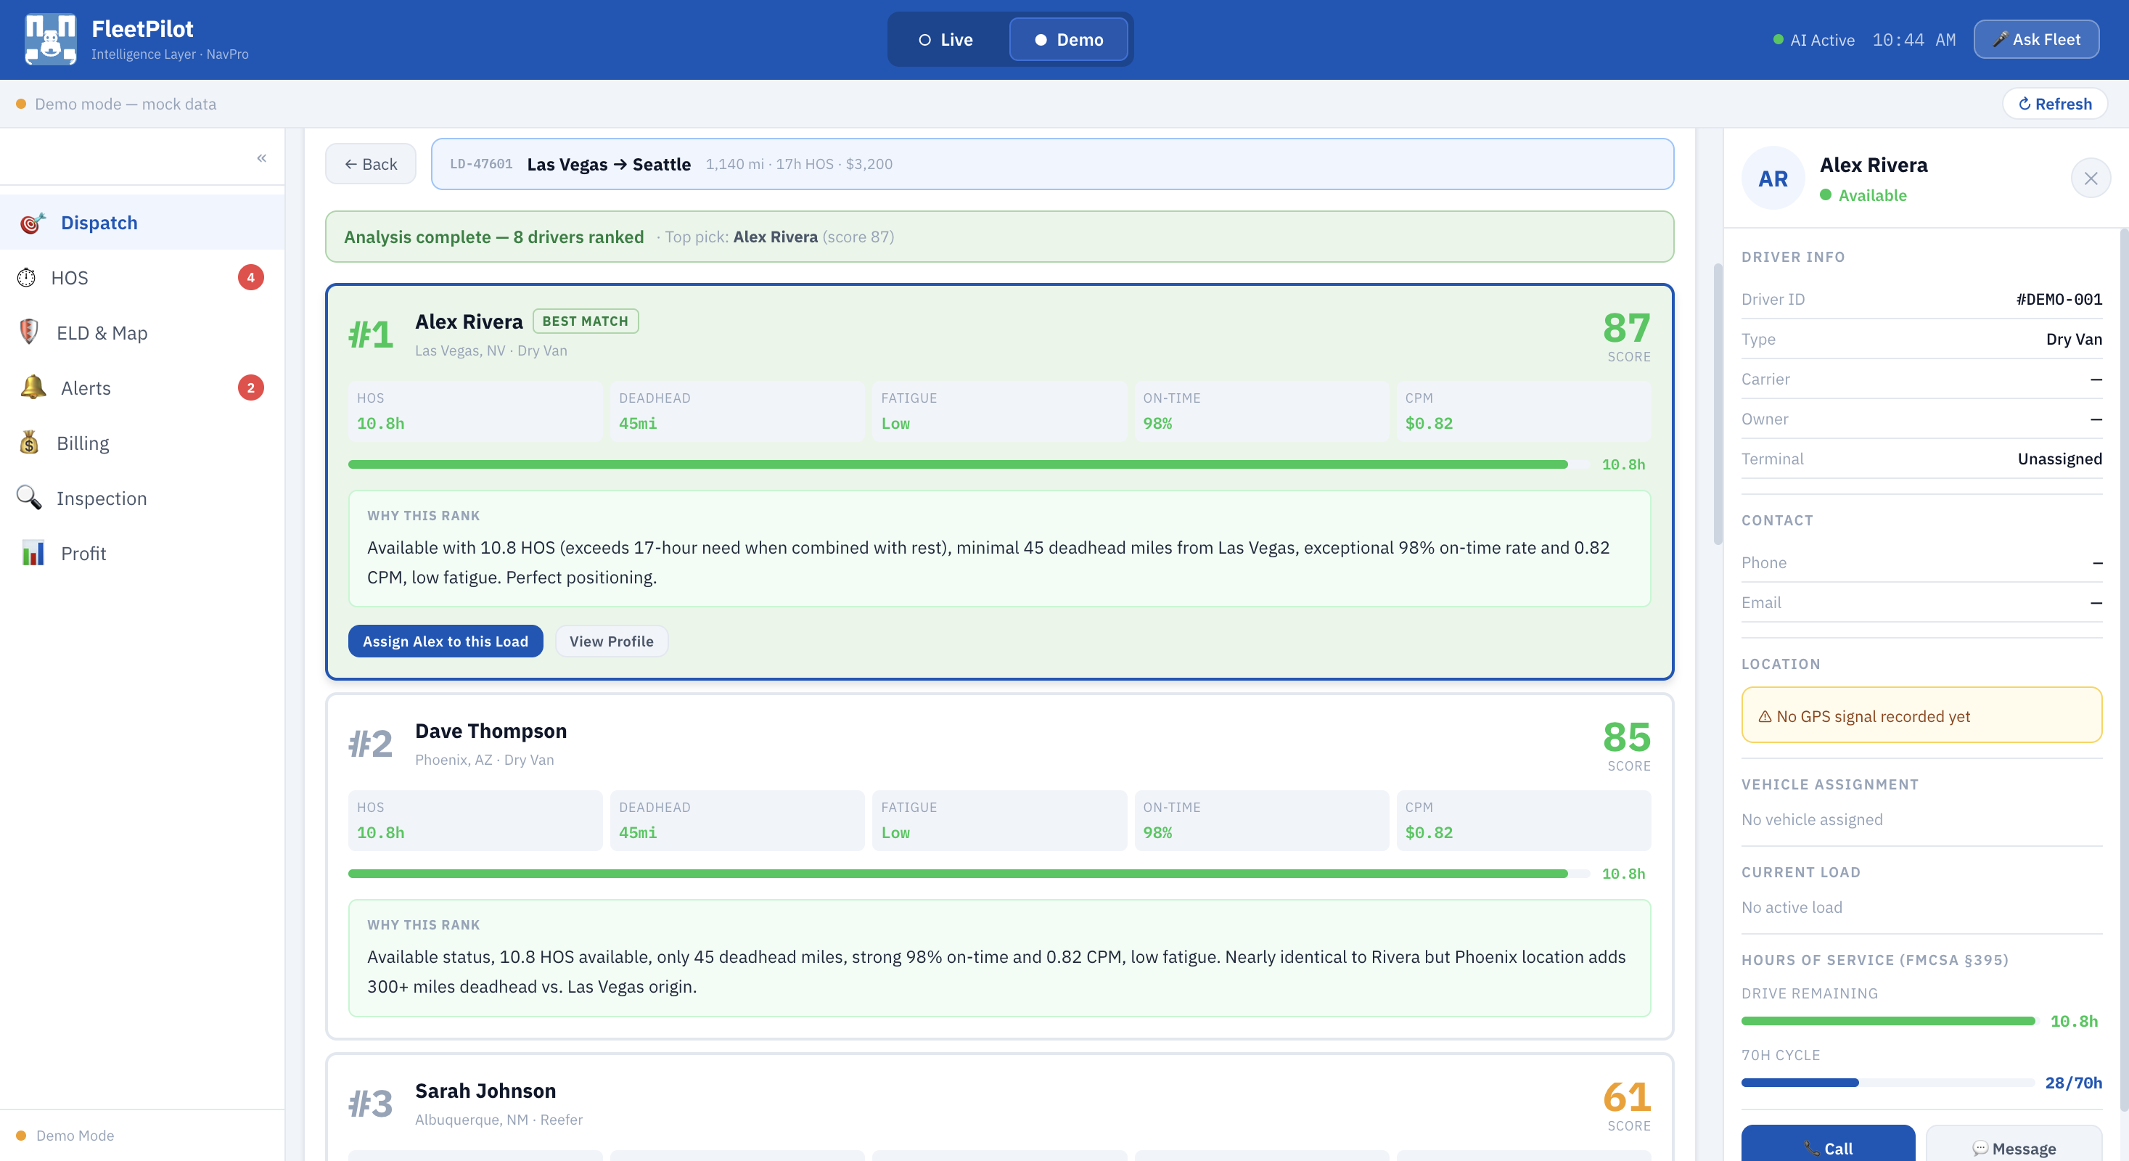Viewport: 2129px width, 1161px height.
Task: Assign Alex to this Load
Action: point(445,641)
